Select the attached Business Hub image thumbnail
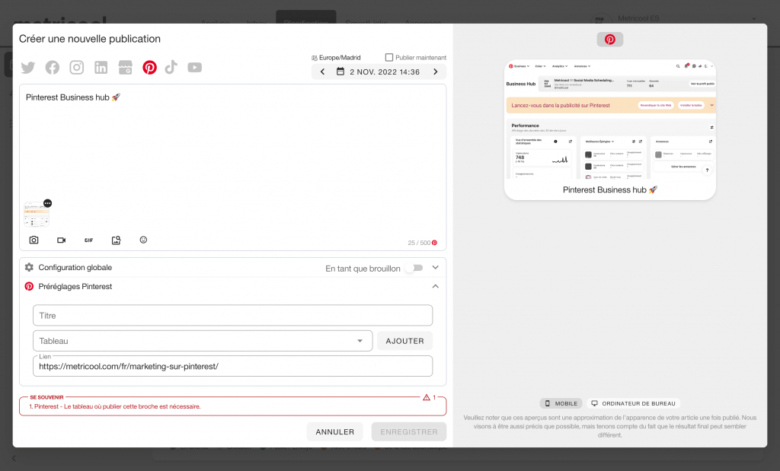 [x=37, y=214]
